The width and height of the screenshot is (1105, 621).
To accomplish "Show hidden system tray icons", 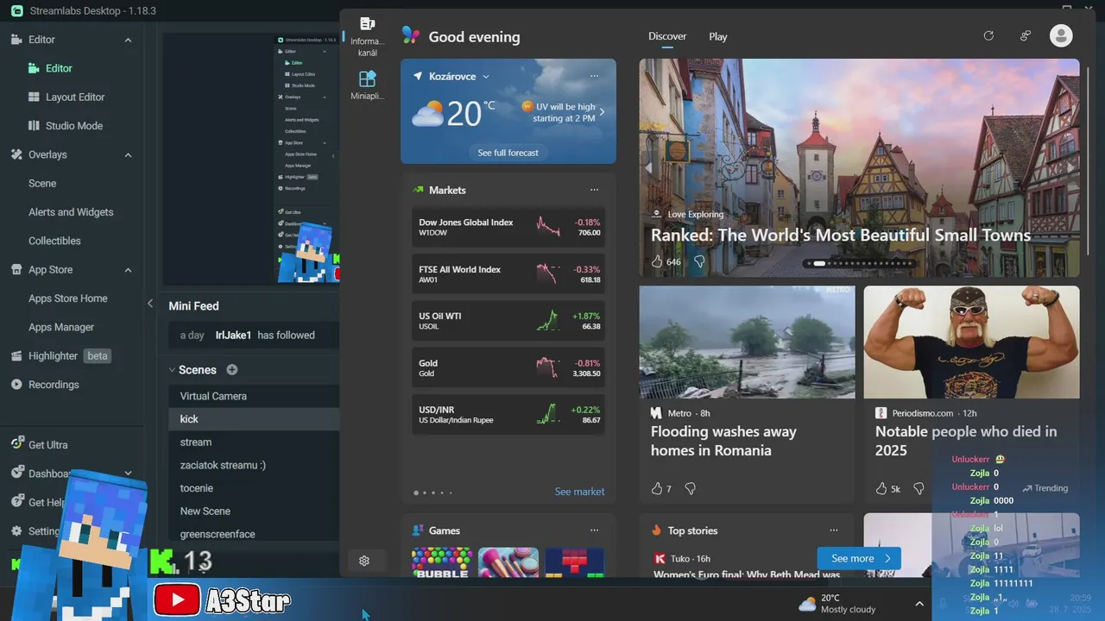I will [919, 604].
